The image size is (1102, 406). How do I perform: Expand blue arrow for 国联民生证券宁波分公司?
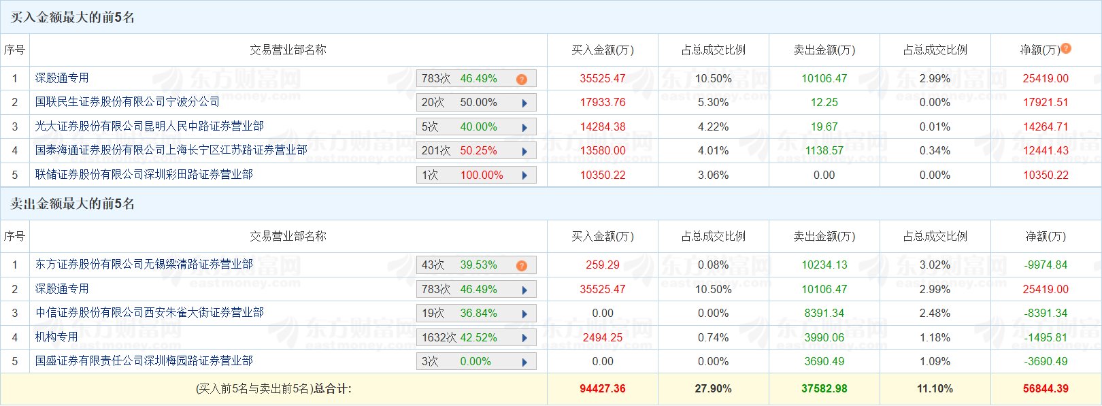[x=524, y=103]
